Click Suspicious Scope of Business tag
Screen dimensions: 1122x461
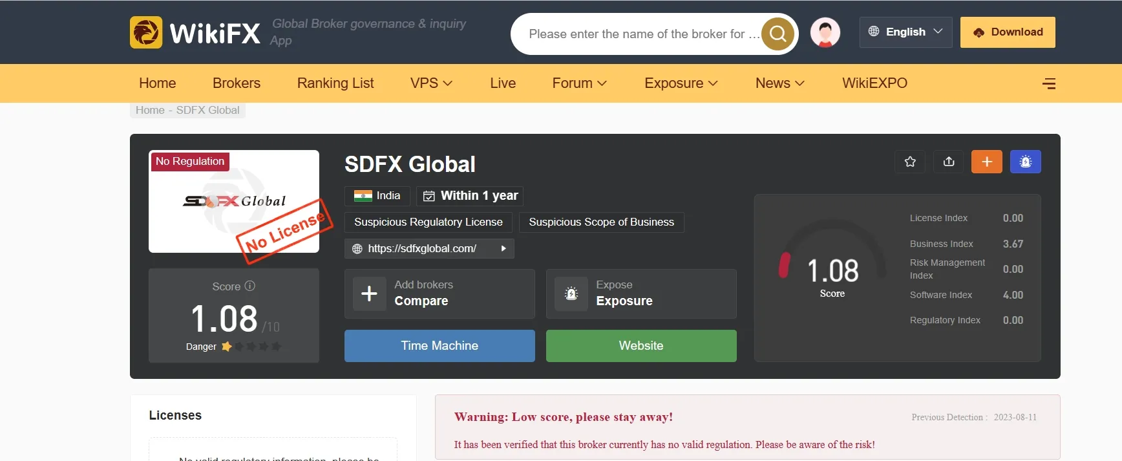(602, 222)
